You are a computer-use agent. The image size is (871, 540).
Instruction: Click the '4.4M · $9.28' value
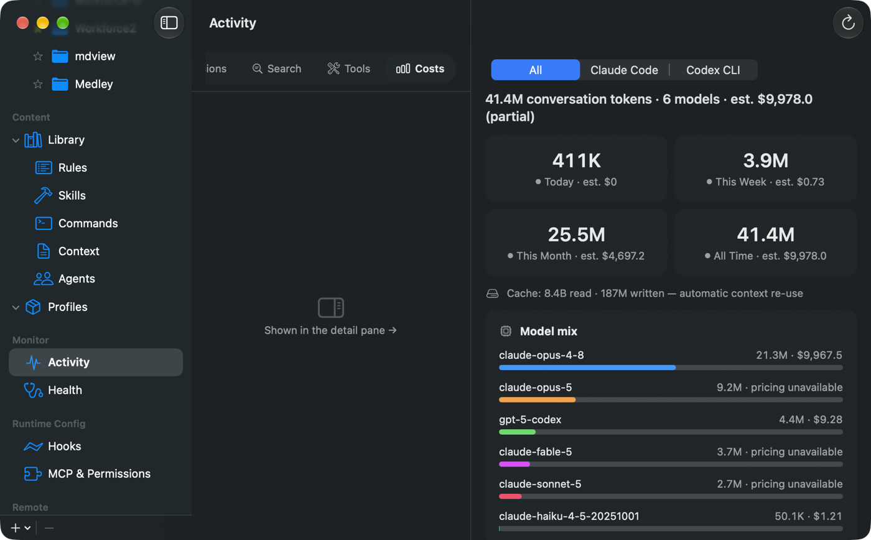[811, 420]
